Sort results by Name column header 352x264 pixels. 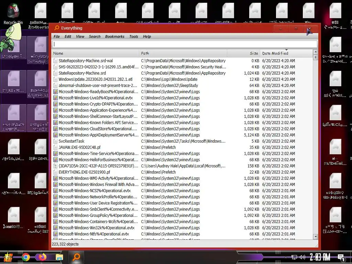[x=96, y=53]
